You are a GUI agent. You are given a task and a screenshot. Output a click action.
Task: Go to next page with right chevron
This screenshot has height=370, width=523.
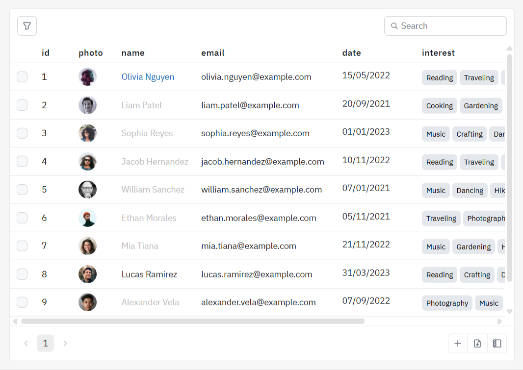65,344
